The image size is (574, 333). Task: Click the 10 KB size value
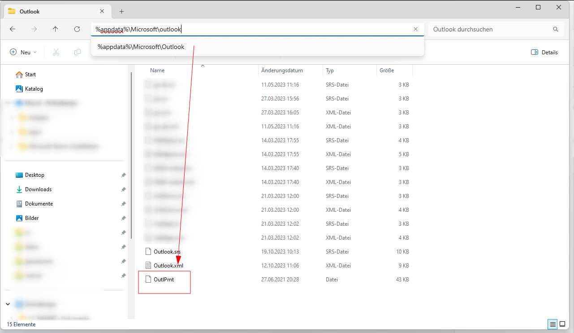(401, 251)
